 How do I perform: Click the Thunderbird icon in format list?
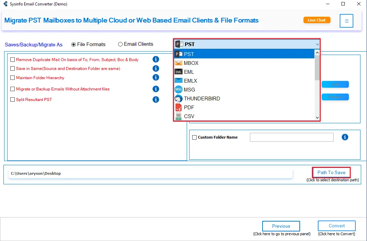click(179, 99)
